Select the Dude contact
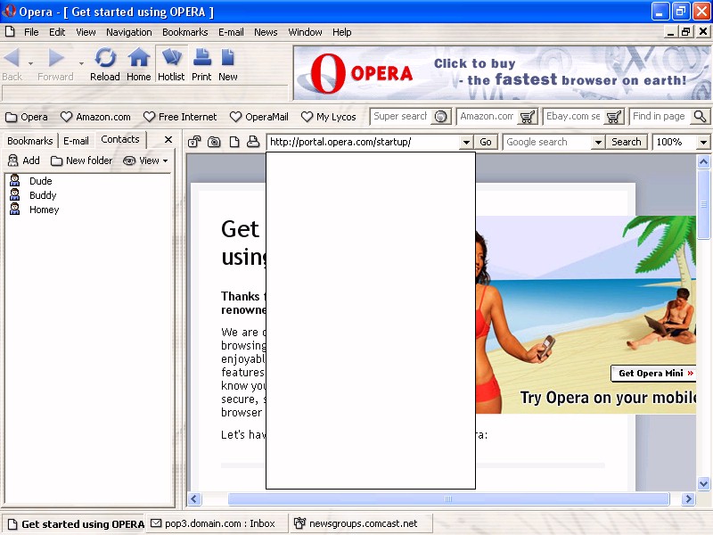Image resolution: width=713 pixels, height=535 pixels. [x=40, y=181]
